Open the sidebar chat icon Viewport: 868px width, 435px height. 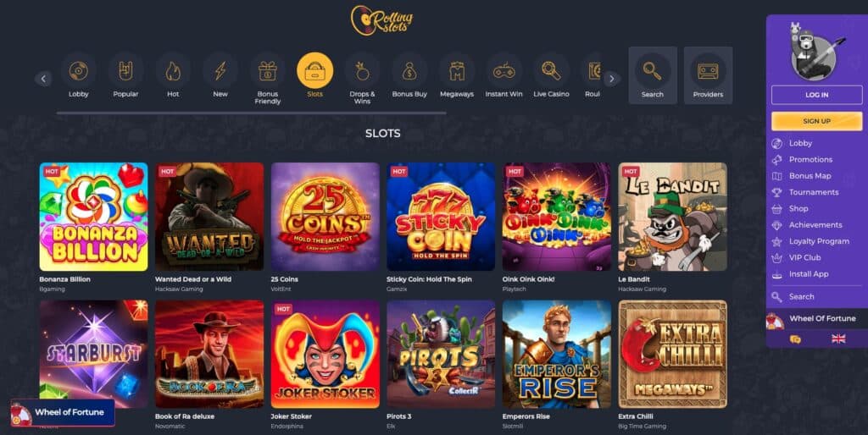pyautogui.click(x=795, y=339)
